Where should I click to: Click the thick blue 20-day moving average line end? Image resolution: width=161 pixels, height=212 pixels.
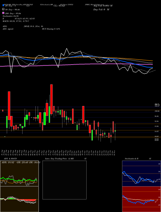pyautogui.click(x=152, y=67)
